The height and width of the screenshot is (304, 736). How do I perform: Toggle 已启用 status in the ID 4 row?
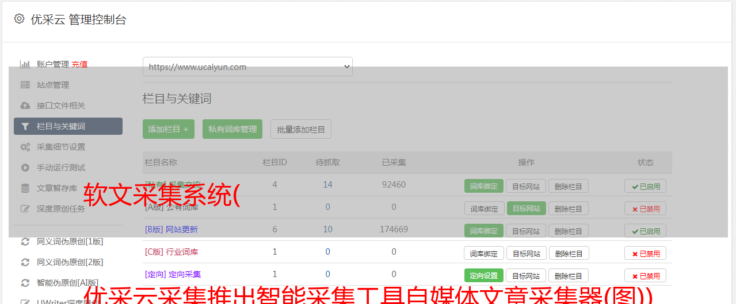coord(646,186)
